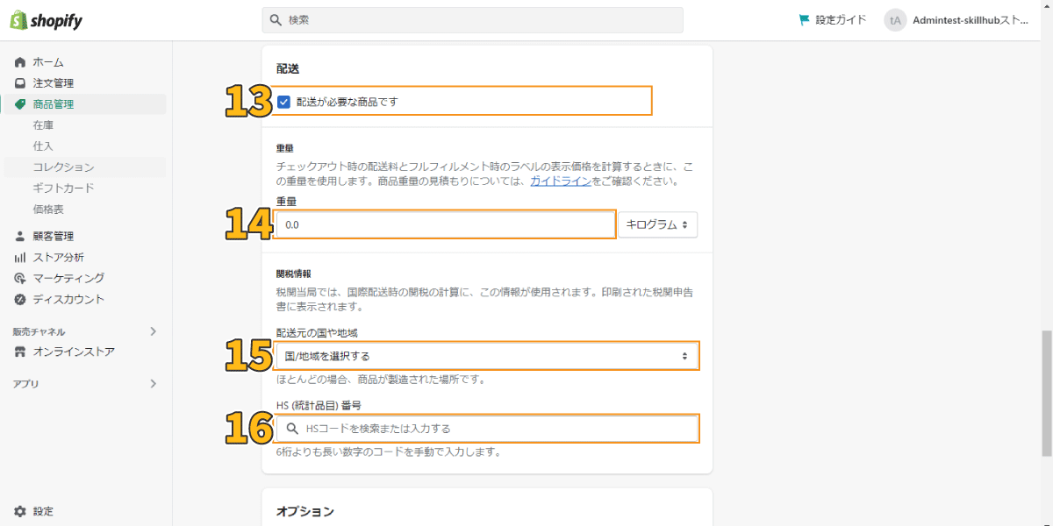1053x526 pixels.
Task: Toggle 配送が必要な商品です checkbox
Action: [x=284, y=102]
